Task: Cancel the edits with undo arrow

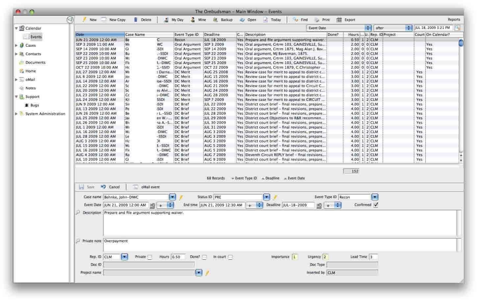Action: pyautogui.click(x=103, y=187)
